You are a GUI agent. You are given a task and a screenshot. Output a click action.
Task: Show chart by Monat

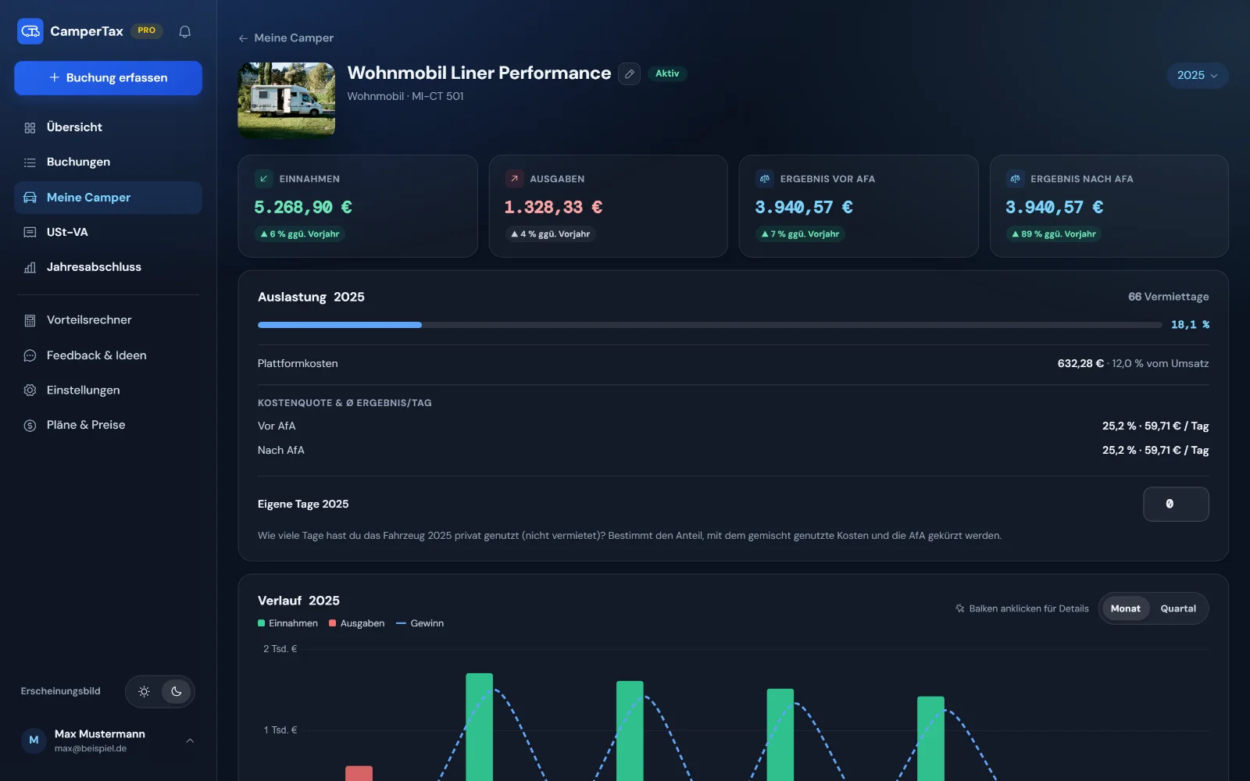click(1126, 608)
